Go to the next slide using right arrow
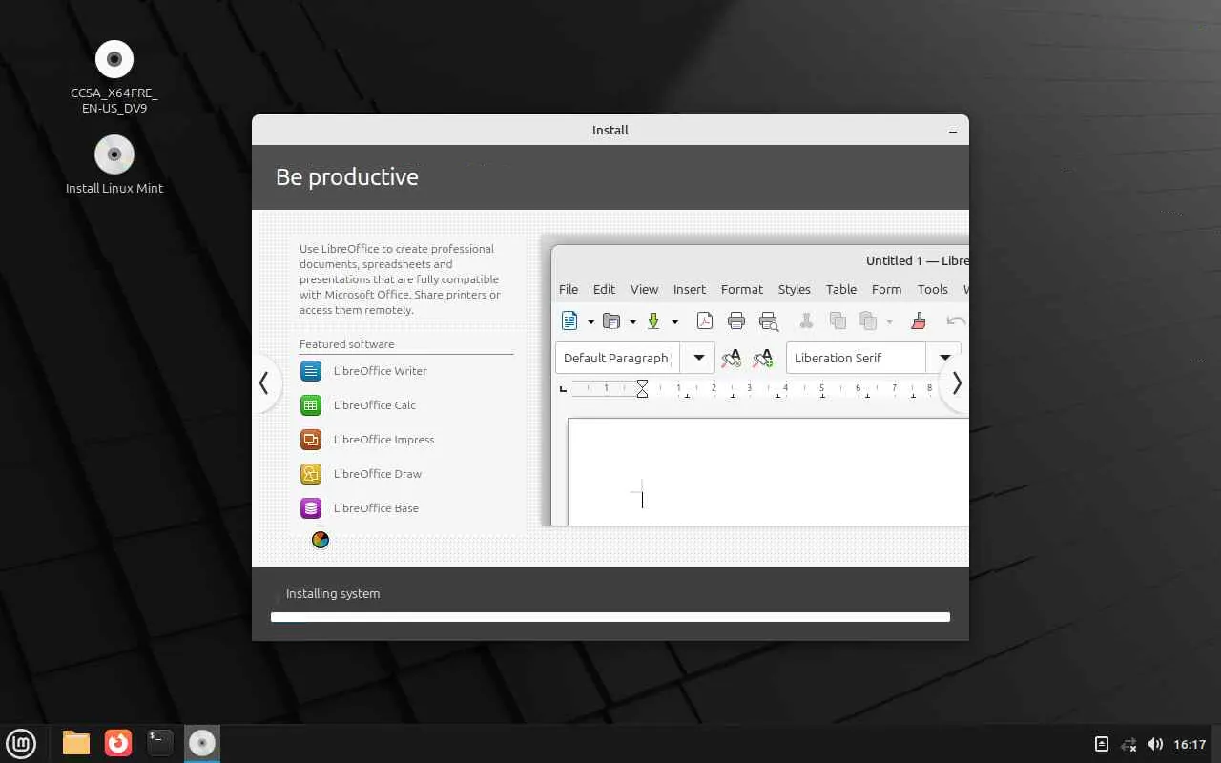 [x=955, y=383]
